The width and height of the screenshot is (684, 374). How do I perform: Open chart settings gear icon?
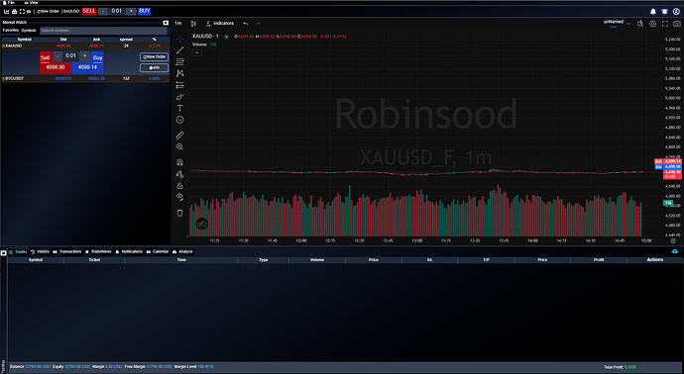point(652,24)
